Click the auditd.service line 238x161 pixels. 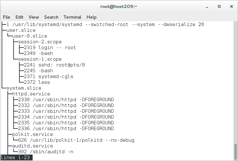[32, 146]
